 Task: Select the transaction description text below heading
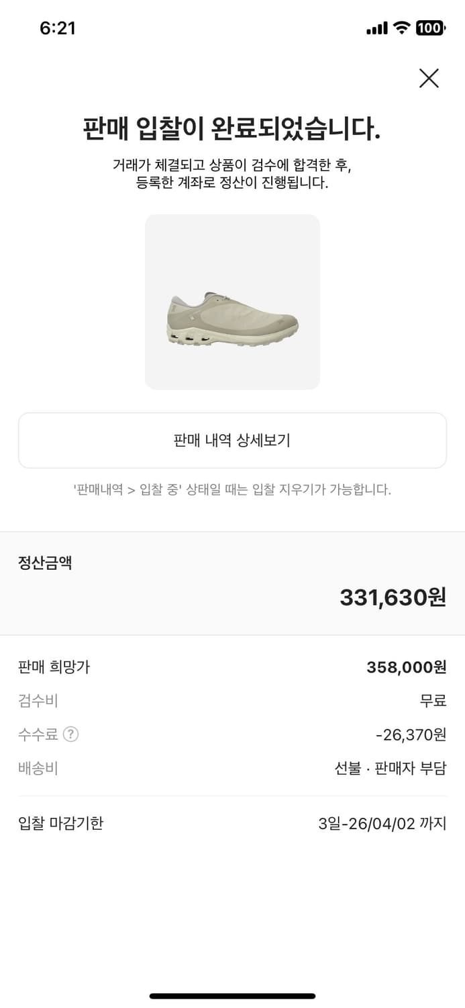232,175
